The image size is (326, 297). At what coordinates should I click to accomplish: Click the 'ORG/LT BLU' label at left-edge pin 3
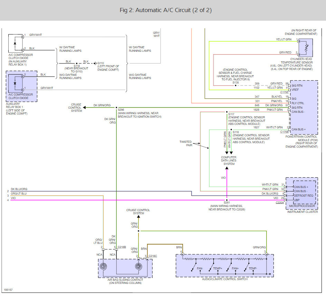pos(19,194)
